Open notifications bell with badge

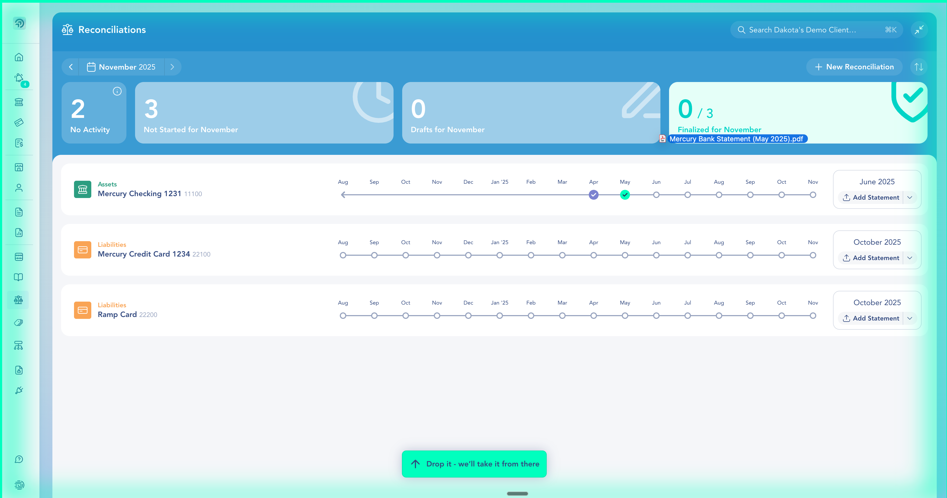tap(19, 78)
